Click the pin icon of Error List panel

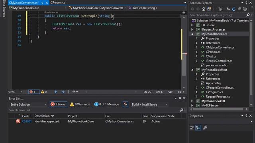point(180,99)
